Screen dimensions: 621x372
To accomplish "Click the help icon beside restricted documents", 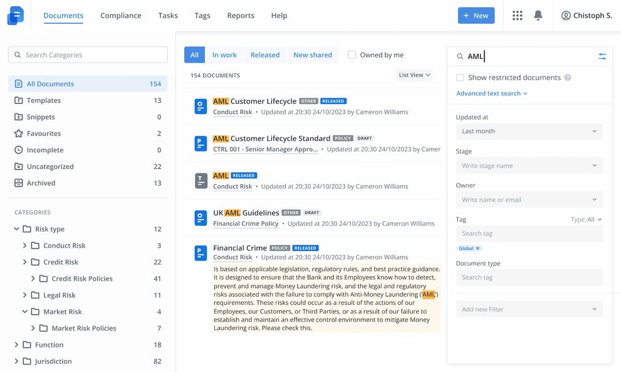I will (568, 78).
